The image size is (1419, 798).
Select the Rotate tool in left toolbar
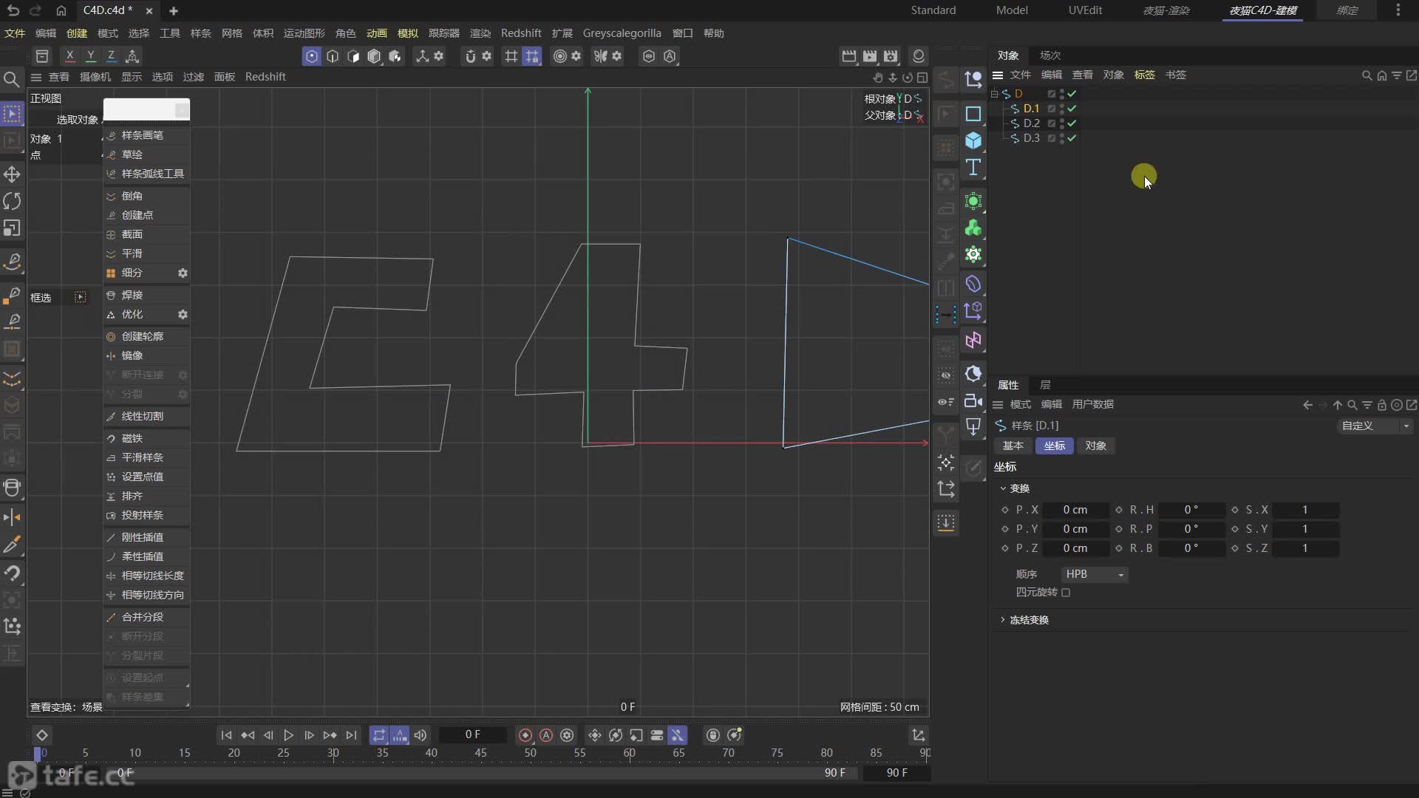(12, 201)
